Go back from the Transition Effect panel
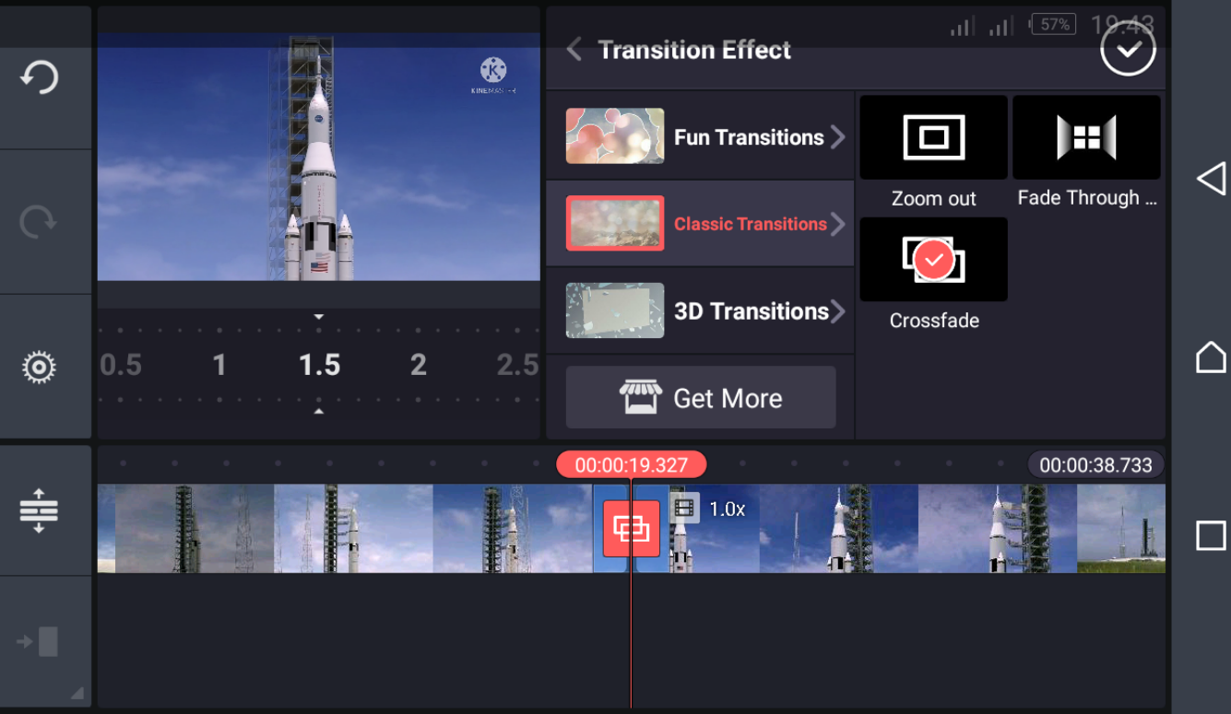 point(573,50)
